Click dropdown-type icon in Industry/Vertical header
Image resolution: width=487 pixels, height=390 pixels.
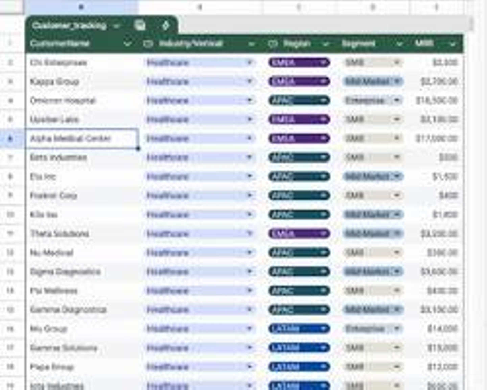click(x=148, y=44)
